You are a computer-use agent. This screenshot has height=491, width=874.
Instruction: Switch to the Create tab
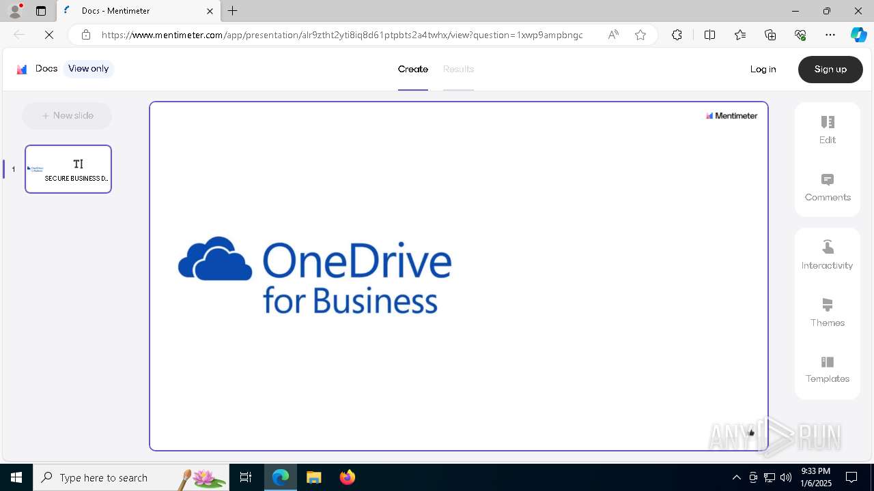tap(413, 69)
